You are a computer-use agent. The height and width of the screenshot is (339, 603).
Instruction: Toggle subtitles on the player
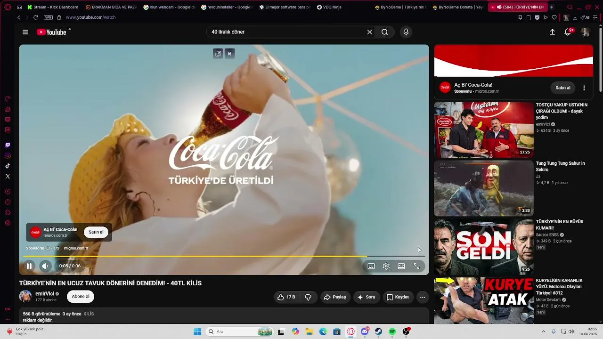371,266
